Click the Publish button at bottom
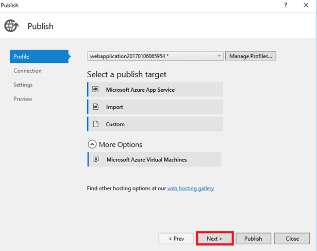Screen dimensions: 317x251 pyautogui.click(x=253, y=239)
